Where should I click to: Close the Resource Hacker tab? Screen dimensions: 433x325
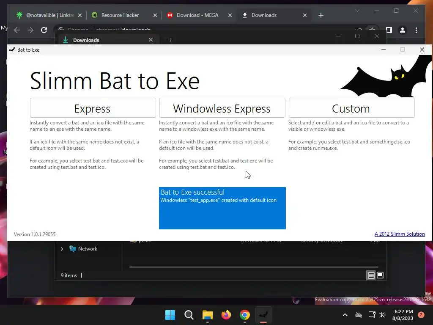click(155, 15)
